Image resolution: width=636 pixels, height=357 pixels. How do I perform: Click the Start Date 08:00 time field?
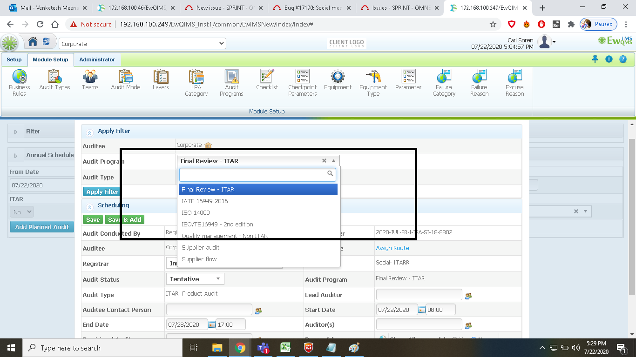click(440, 310)
